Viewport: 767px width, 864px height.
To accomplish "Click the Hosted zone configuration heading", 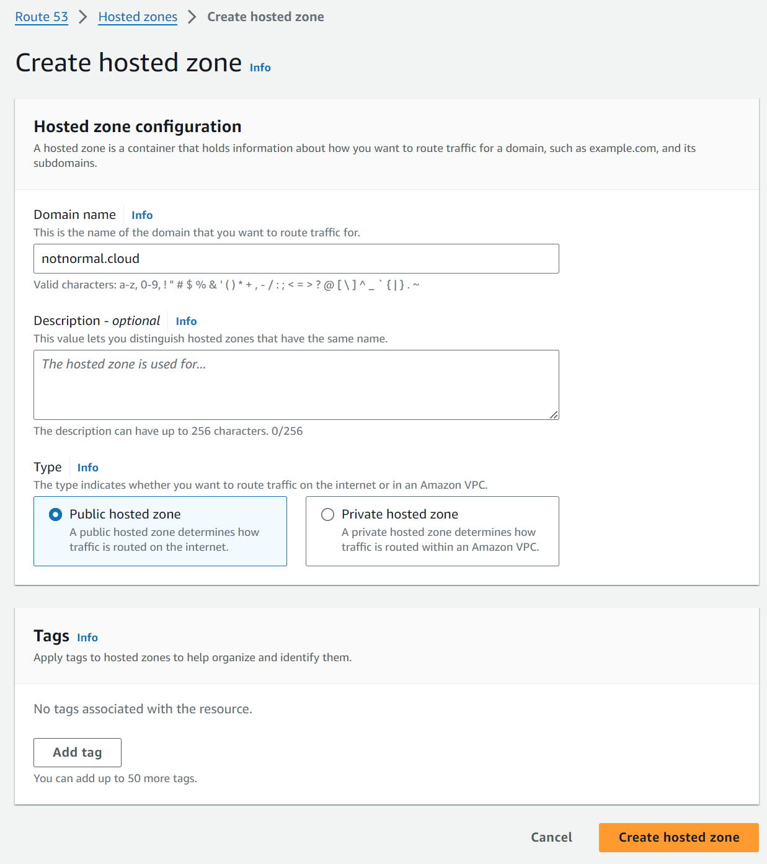I will (137, 127).
